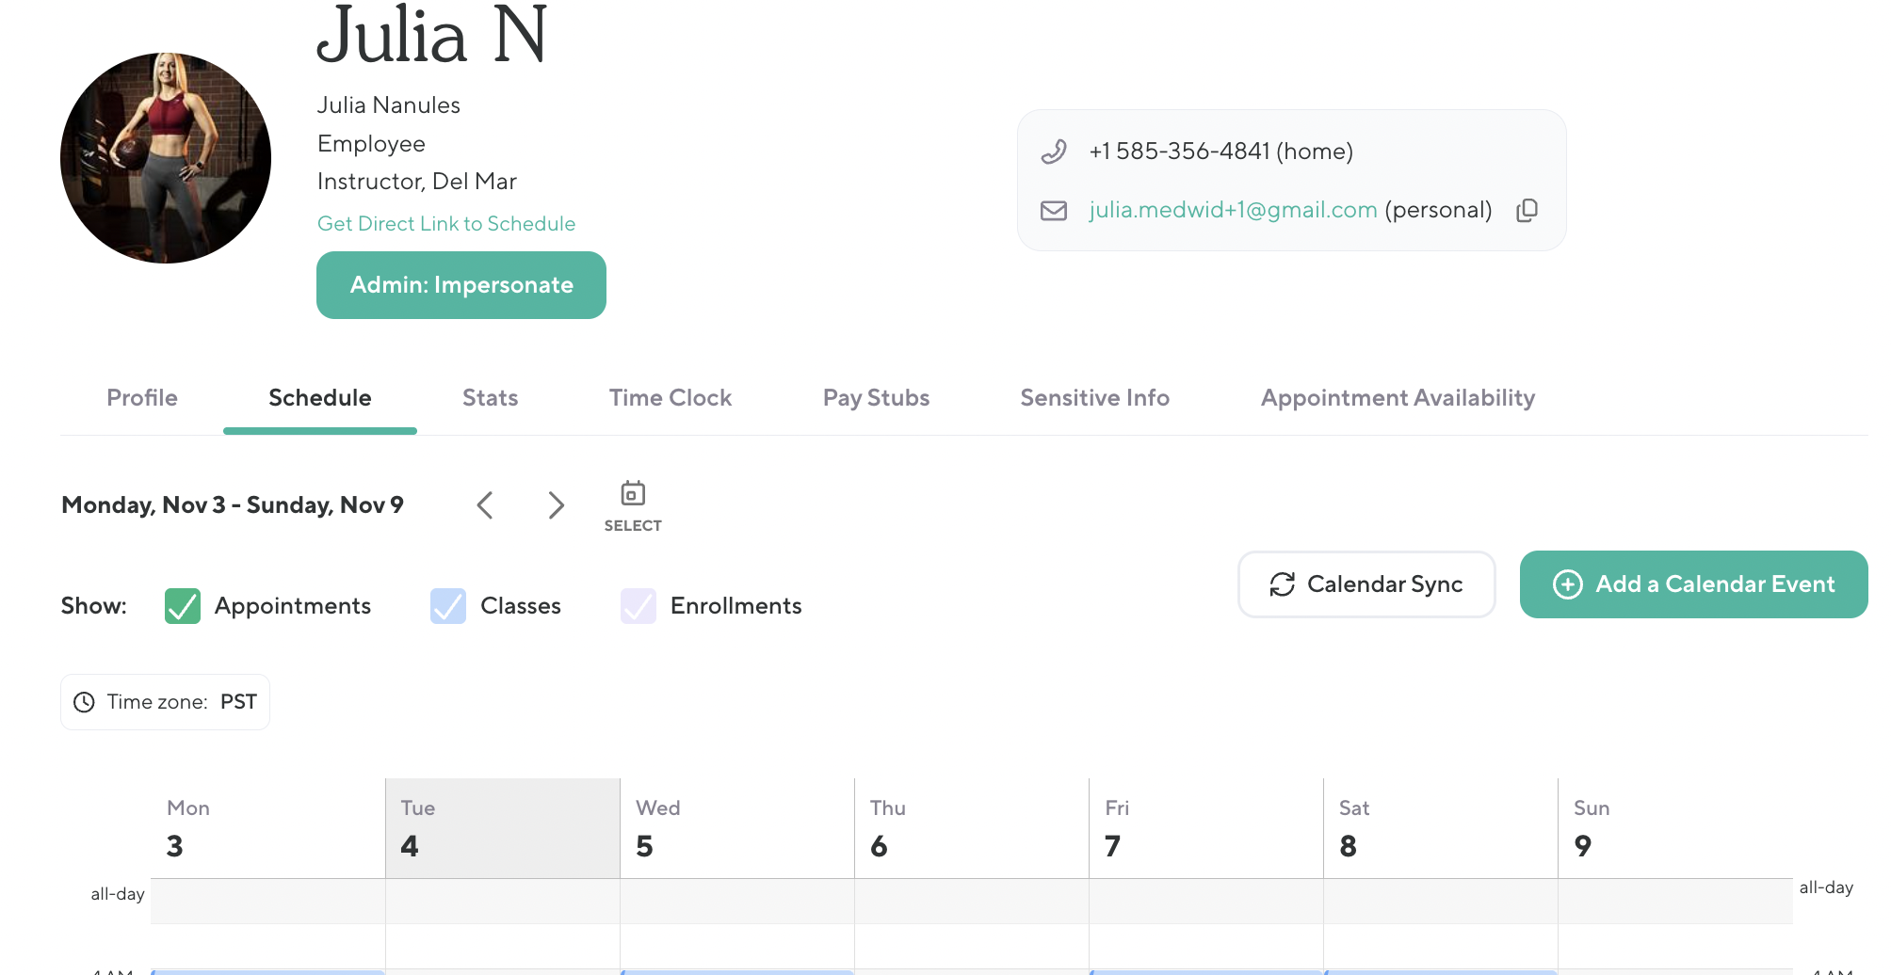
Task: Click Julia's profile photo
Action: pos(166,158)
